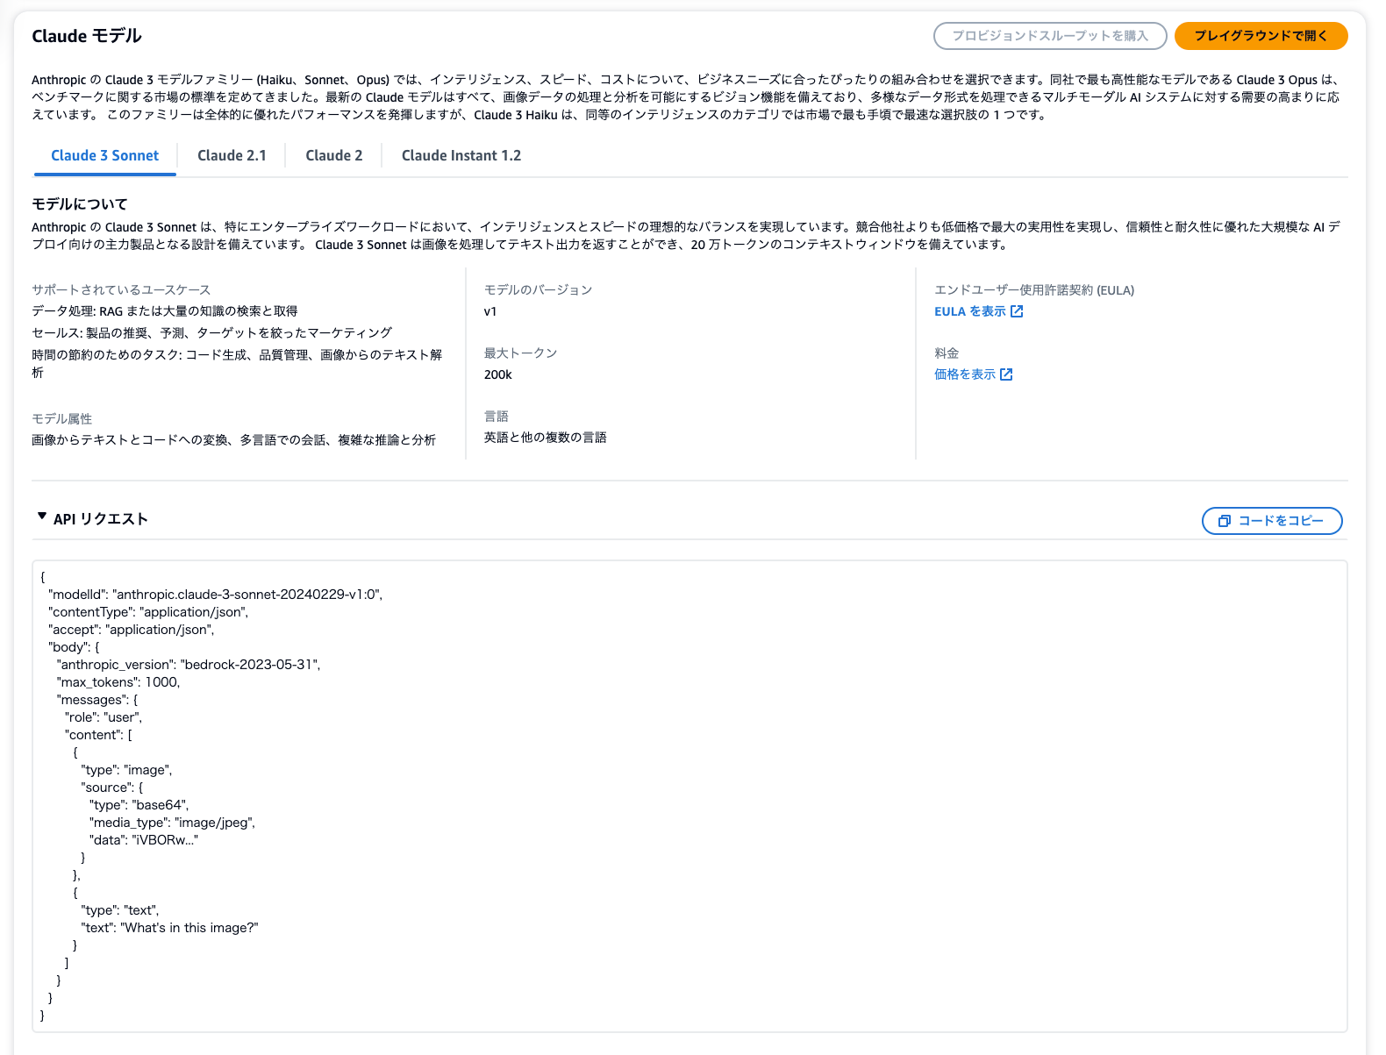
Task: Collapse the API リクエスト section triangle
Action: coord(42,517)
